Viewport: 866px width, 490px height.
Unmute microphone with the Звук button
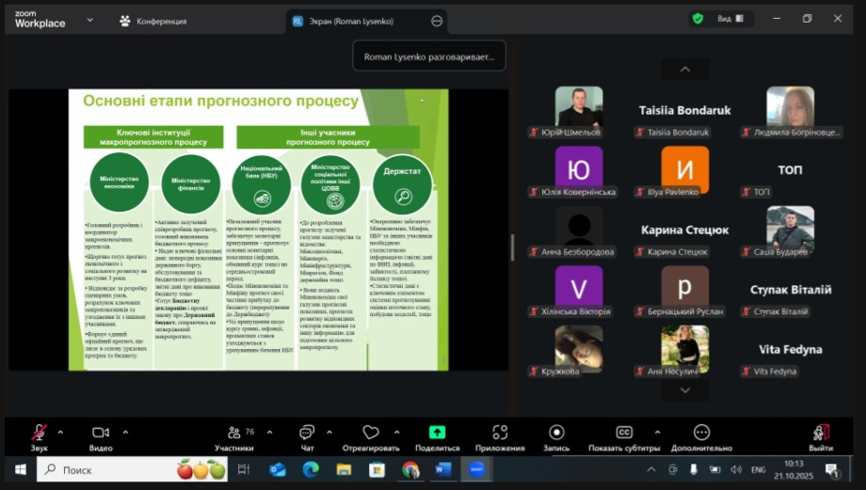[x=39, y=437]
